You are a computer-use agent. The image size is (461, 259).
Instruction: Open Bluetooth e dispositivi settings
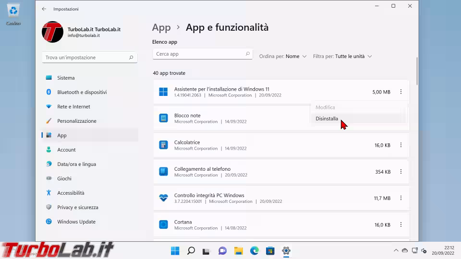[x=90, y=92]
